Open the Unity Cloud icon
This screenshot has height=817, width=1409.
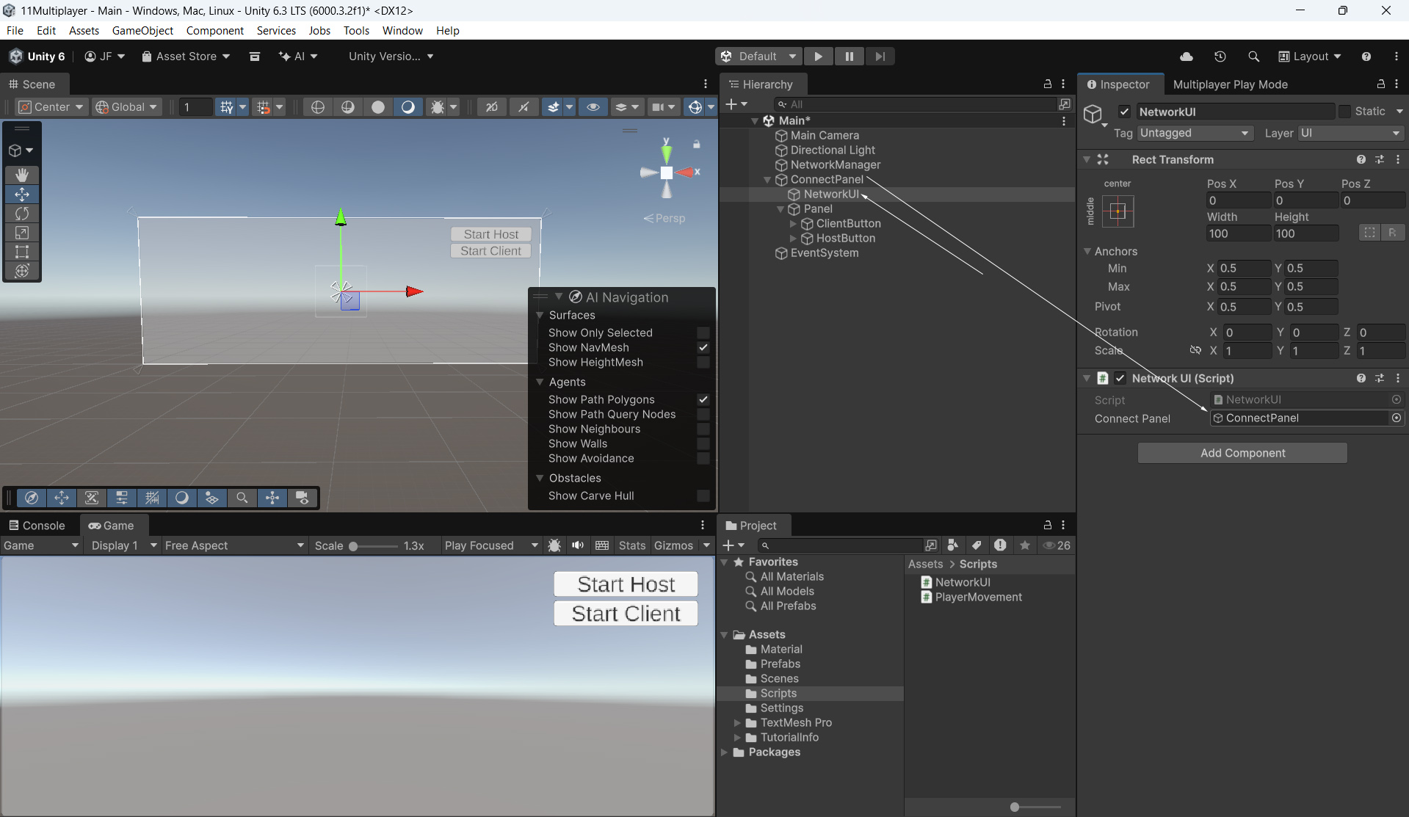click(1186, 57)
